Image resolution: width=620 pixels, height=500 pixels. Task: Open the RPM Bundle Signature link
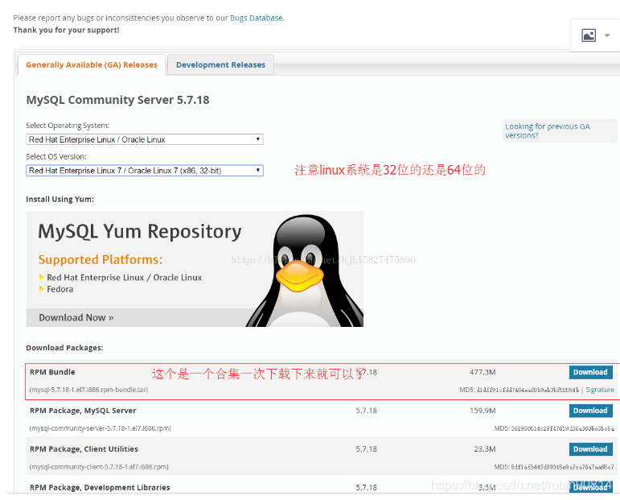pyautogui.click(x=599, y=390)
